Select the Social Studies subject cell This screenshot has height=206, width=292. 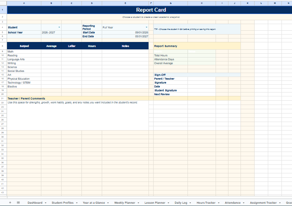pyautogui.click(x=24, y=71)
